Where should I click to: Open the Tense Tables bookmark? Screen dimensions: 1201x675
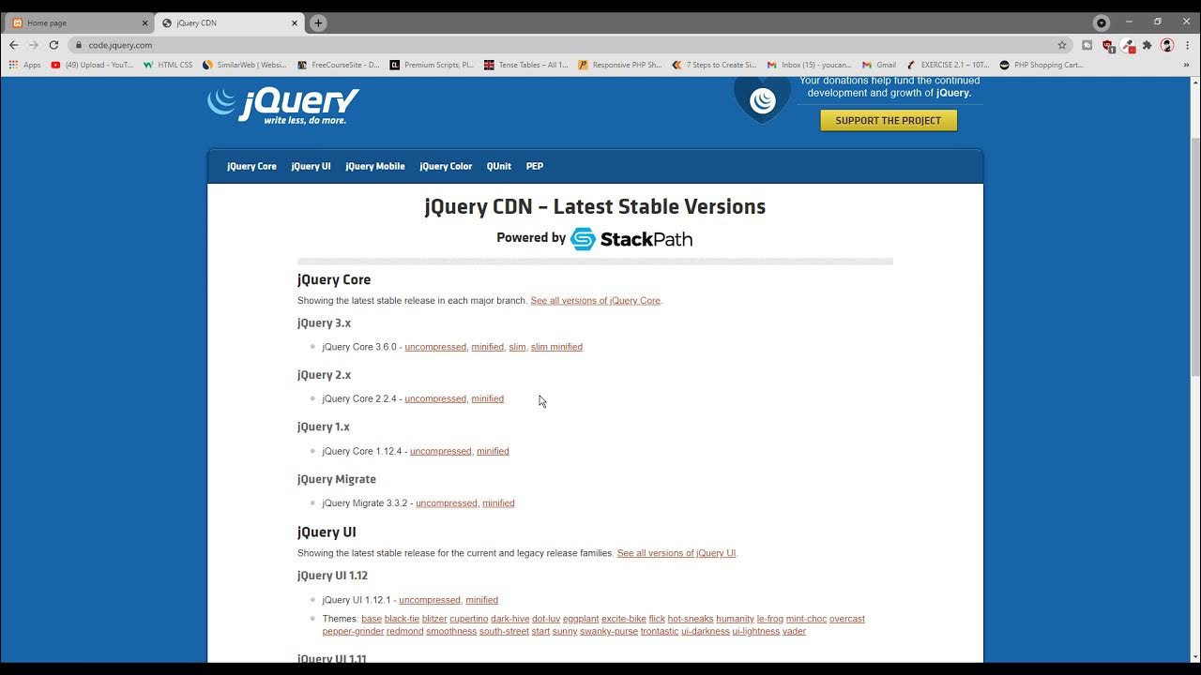coord(526,65)
